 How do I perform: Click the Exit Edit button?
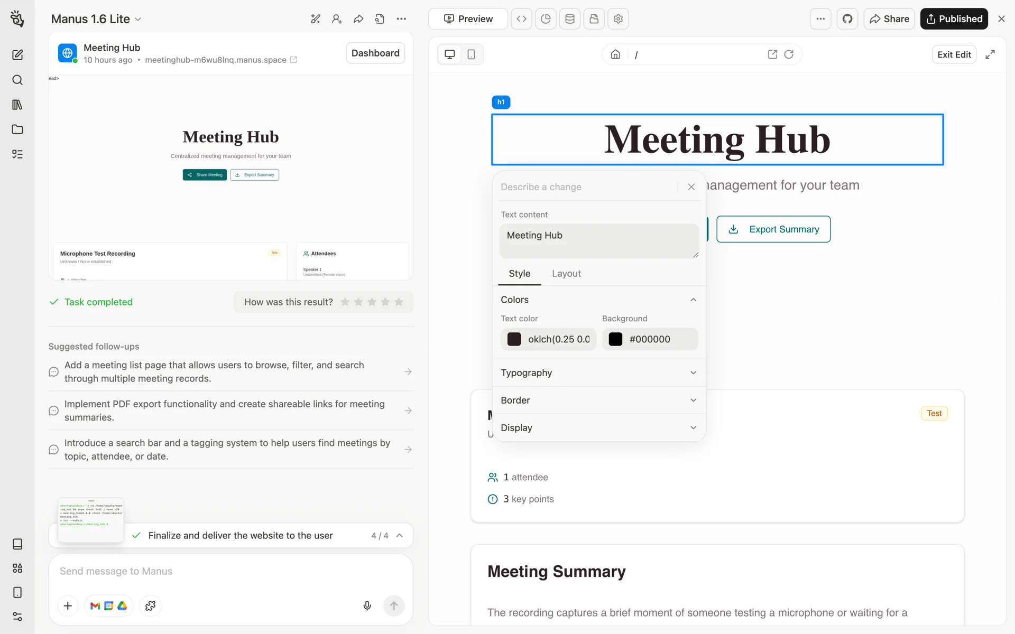tap(954, 54)
